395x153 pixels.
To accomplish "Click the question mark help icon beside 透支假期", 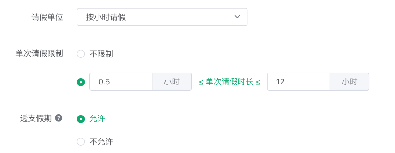I will point(59,118).
